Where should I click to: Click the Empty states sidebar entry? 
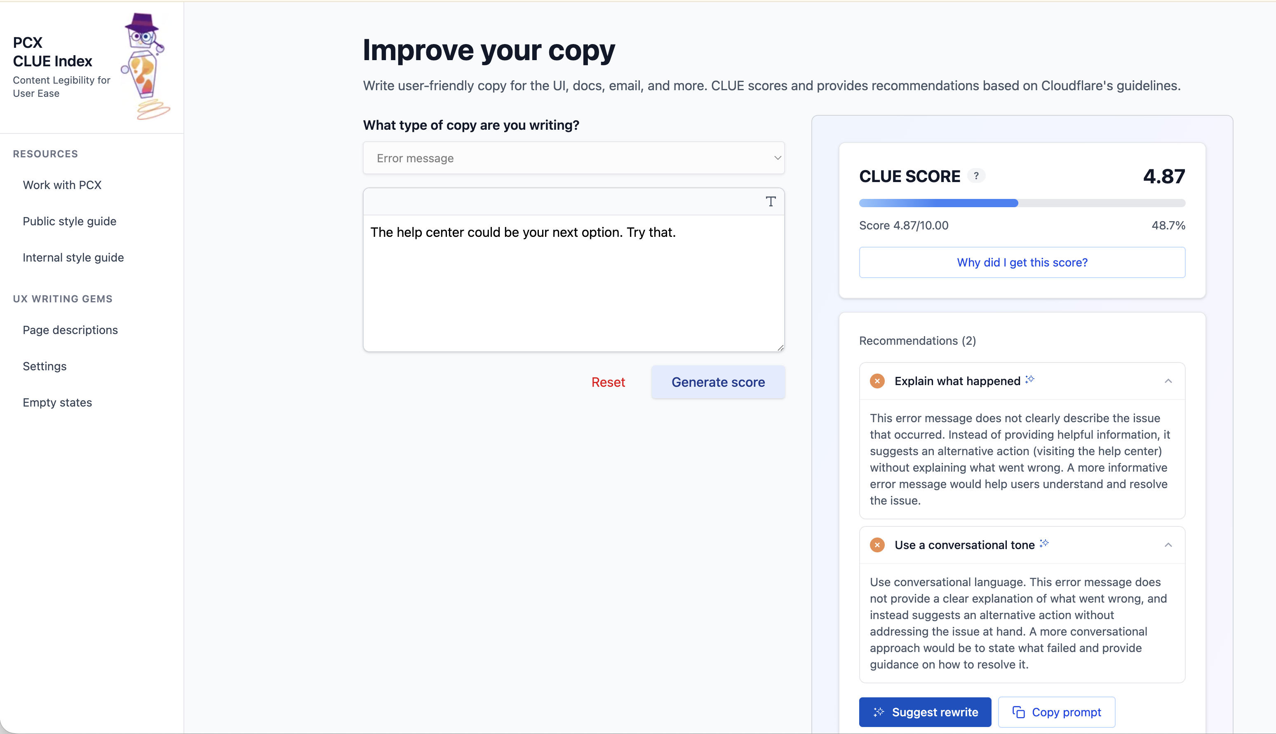pyautogui.click(x=57, y=402)
